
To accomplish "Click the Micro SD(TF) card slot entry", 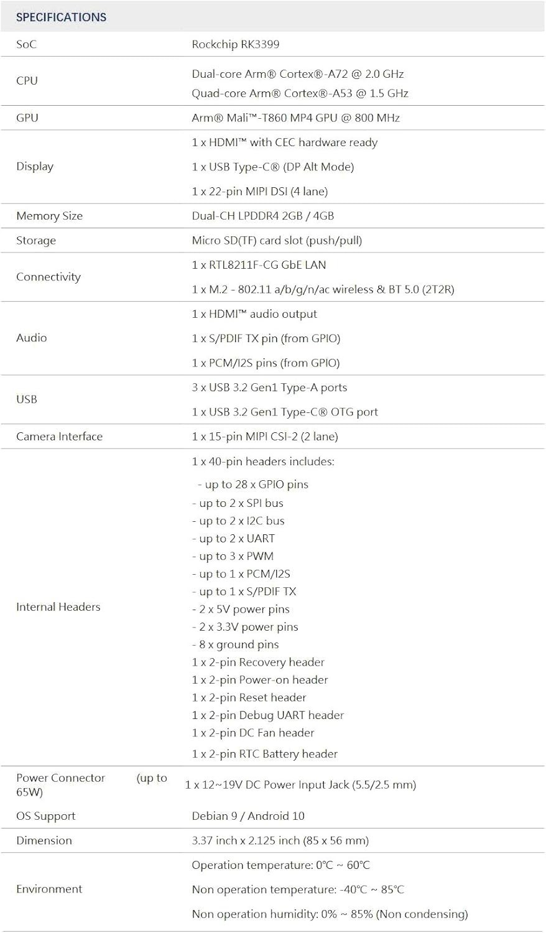I will coord(277,241).
